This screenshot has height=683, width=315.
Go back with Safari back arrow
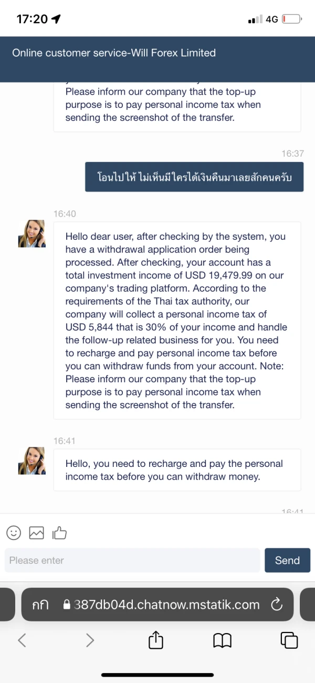tap(22, 640)
